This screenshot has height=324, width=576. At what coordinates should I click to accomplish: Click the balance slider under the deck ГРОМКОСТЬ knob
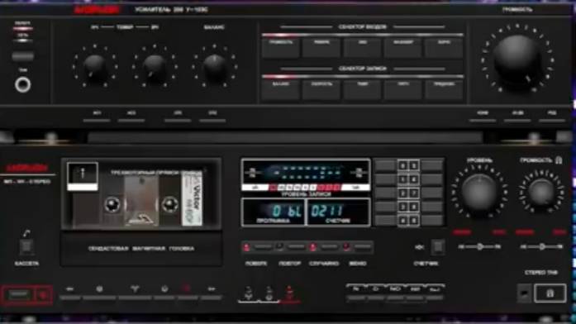542,247
